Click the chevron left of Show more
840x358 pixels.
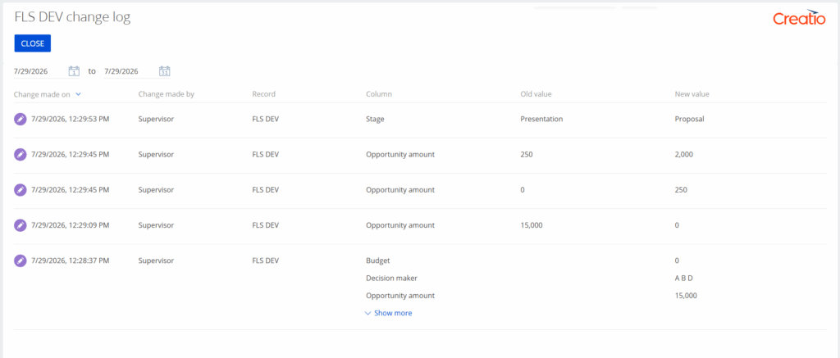367,313
